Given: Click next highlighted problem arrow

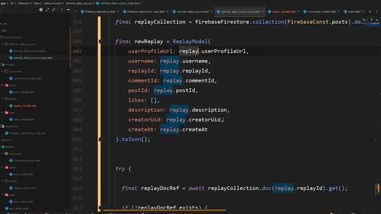Looking at the screenshot, I should [377, 20].
